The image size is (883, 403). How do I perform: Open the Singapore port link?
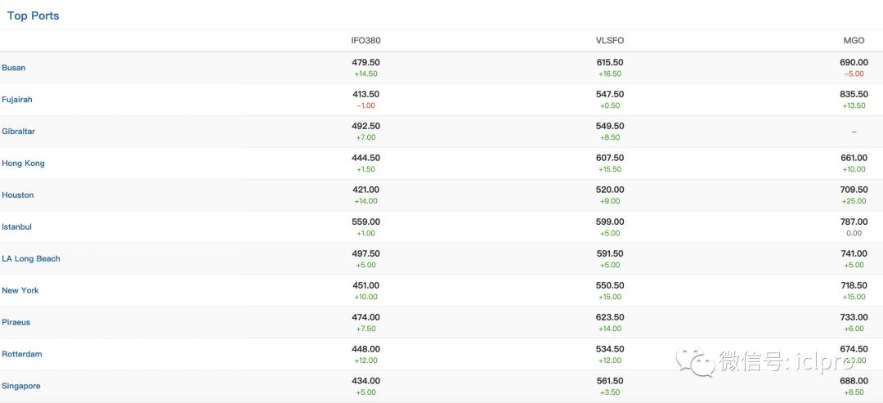coord(21,387)
